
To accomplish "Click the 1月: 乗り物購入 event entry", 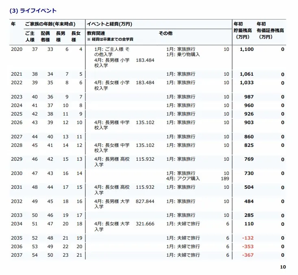I will pyautogui.click(x=183, y=55).
